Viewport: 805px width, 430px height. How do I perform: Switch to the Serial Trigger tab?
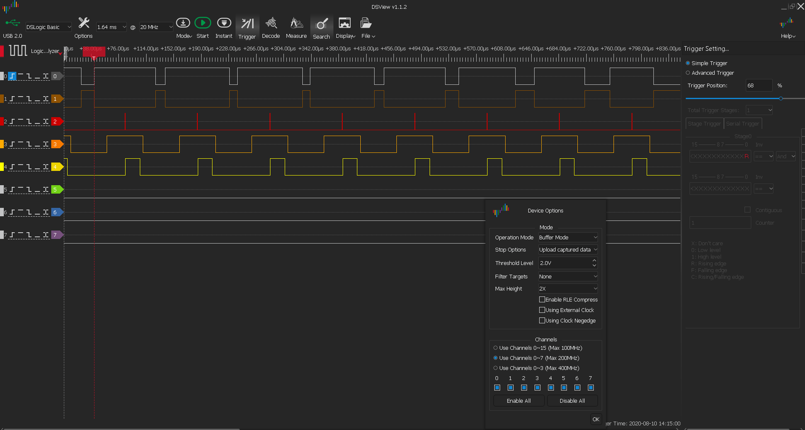(x=742, y=123)
